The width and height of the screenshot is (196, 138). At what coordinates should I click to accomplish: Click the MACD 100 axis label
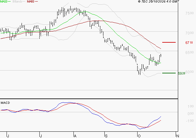(x=191, y=106)
